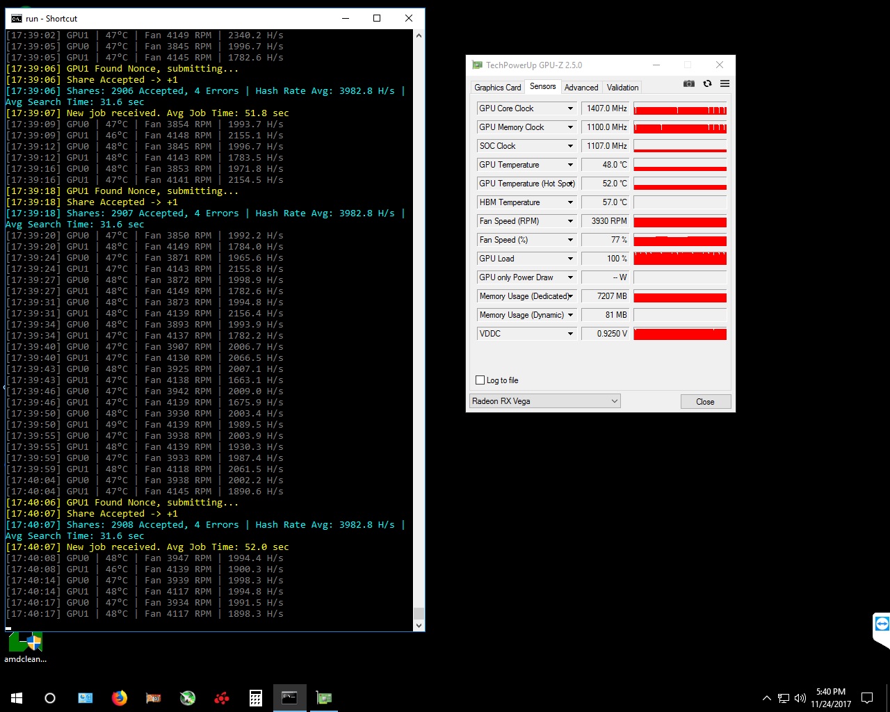This screenshot has width=890, height=712.
Task: Open the TeamViewer side panel icon
Action: point(882,625)
